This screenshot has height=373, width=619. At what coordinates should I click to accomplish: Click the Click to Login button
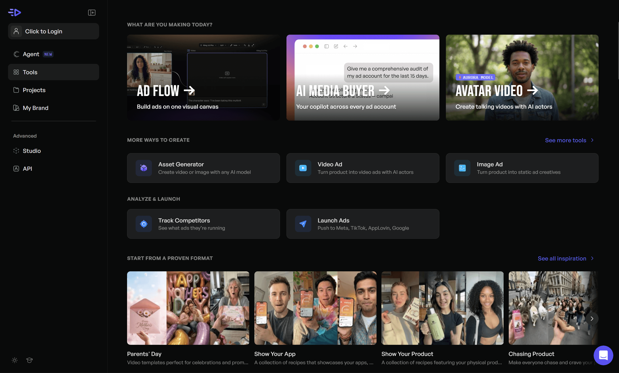coord(54,31)
